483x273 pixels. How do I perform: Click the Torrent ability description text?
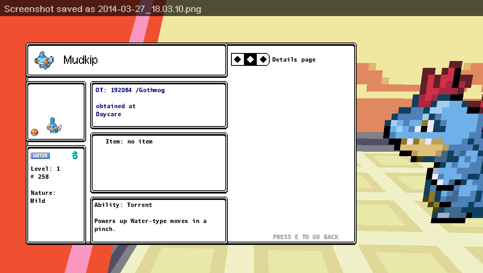click(151, 225)
